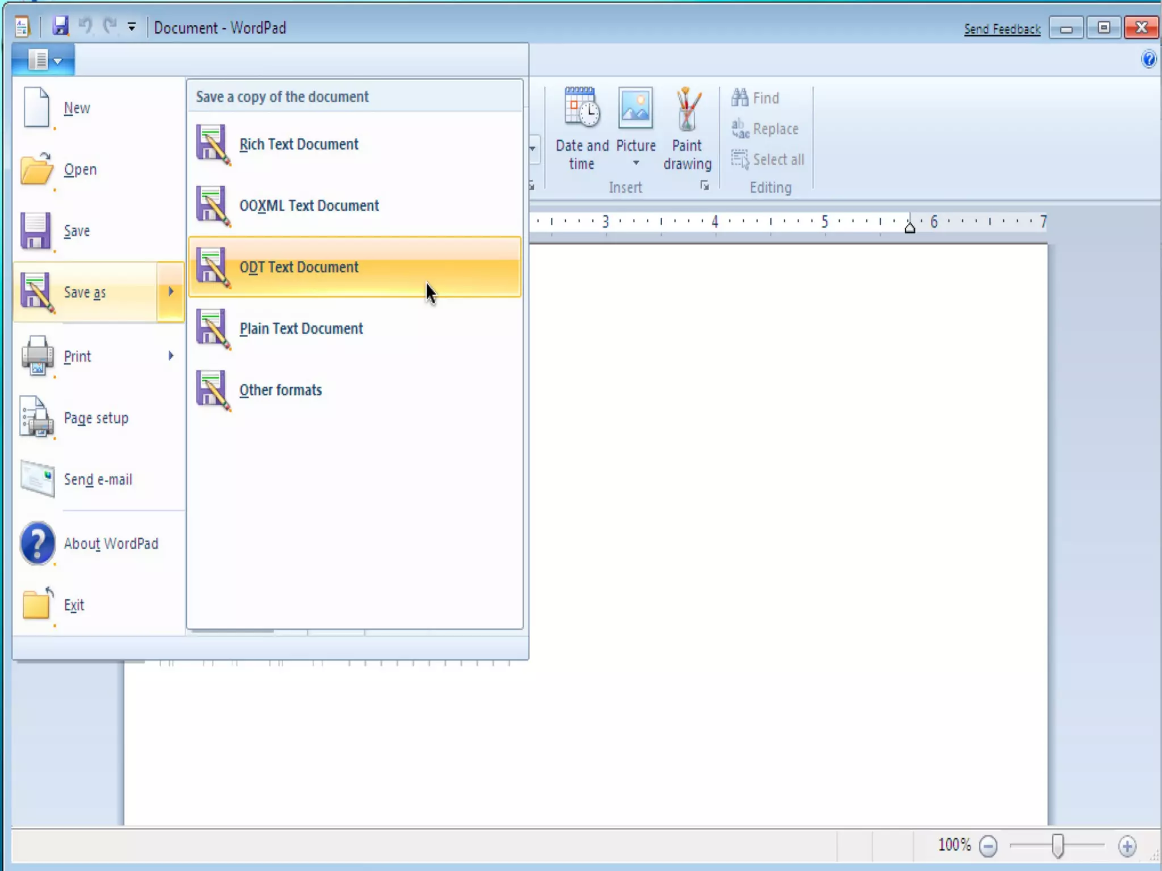This screenshot has height=871, width=1162.
Task: Click the Replace button label
Action: point(776,129)
